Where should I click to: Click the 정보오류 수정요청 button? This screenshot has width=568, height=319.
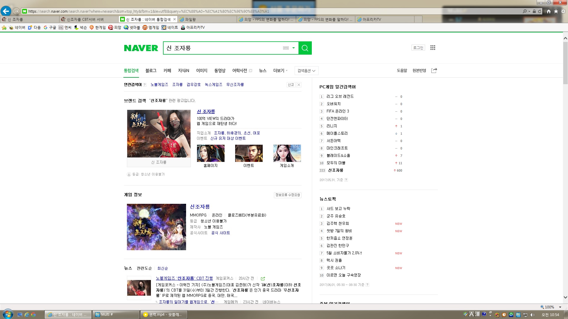click(x=288, y=195)
